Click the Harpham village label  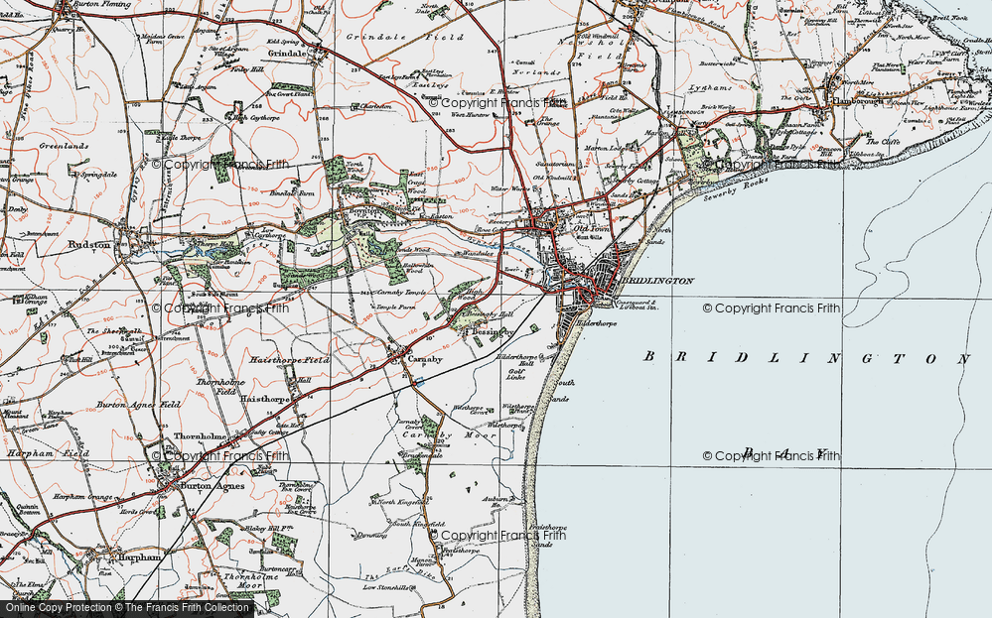click(x=139, y=557)
